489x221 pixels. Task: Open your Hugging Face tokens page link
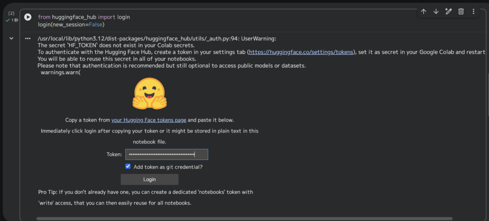[x=149, y=120]
